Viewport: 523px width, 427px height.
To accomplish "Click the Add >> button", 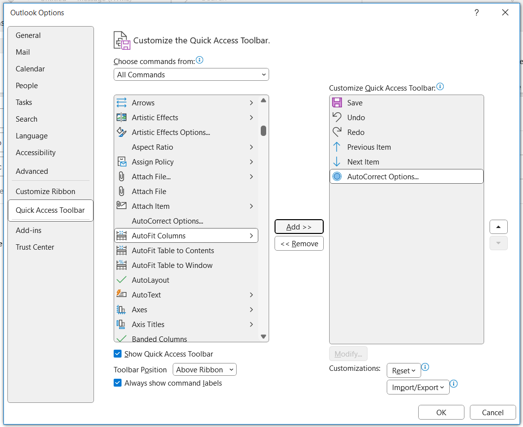I will (299, 227).
